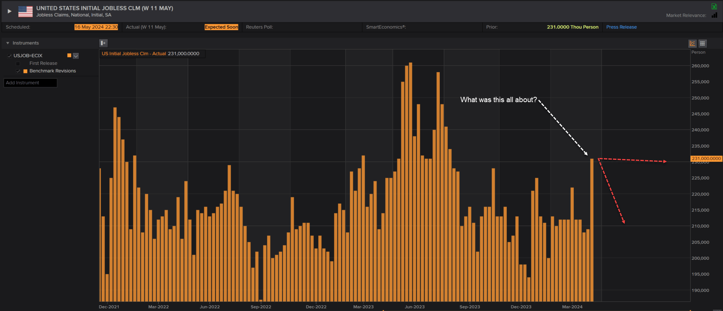Screen dimensions: 723x311
Task: Open the Press Release link
Action: click(x=621, y=27)
